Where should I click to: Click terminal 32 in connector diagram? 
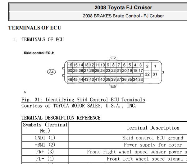[147, 74]
